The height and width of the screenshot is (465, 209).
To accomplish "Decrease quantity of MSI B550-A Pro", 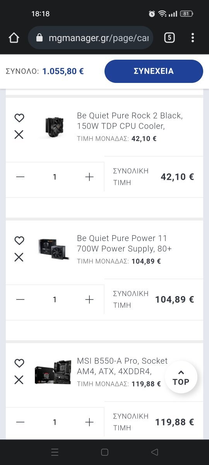I will pos(21,422).
